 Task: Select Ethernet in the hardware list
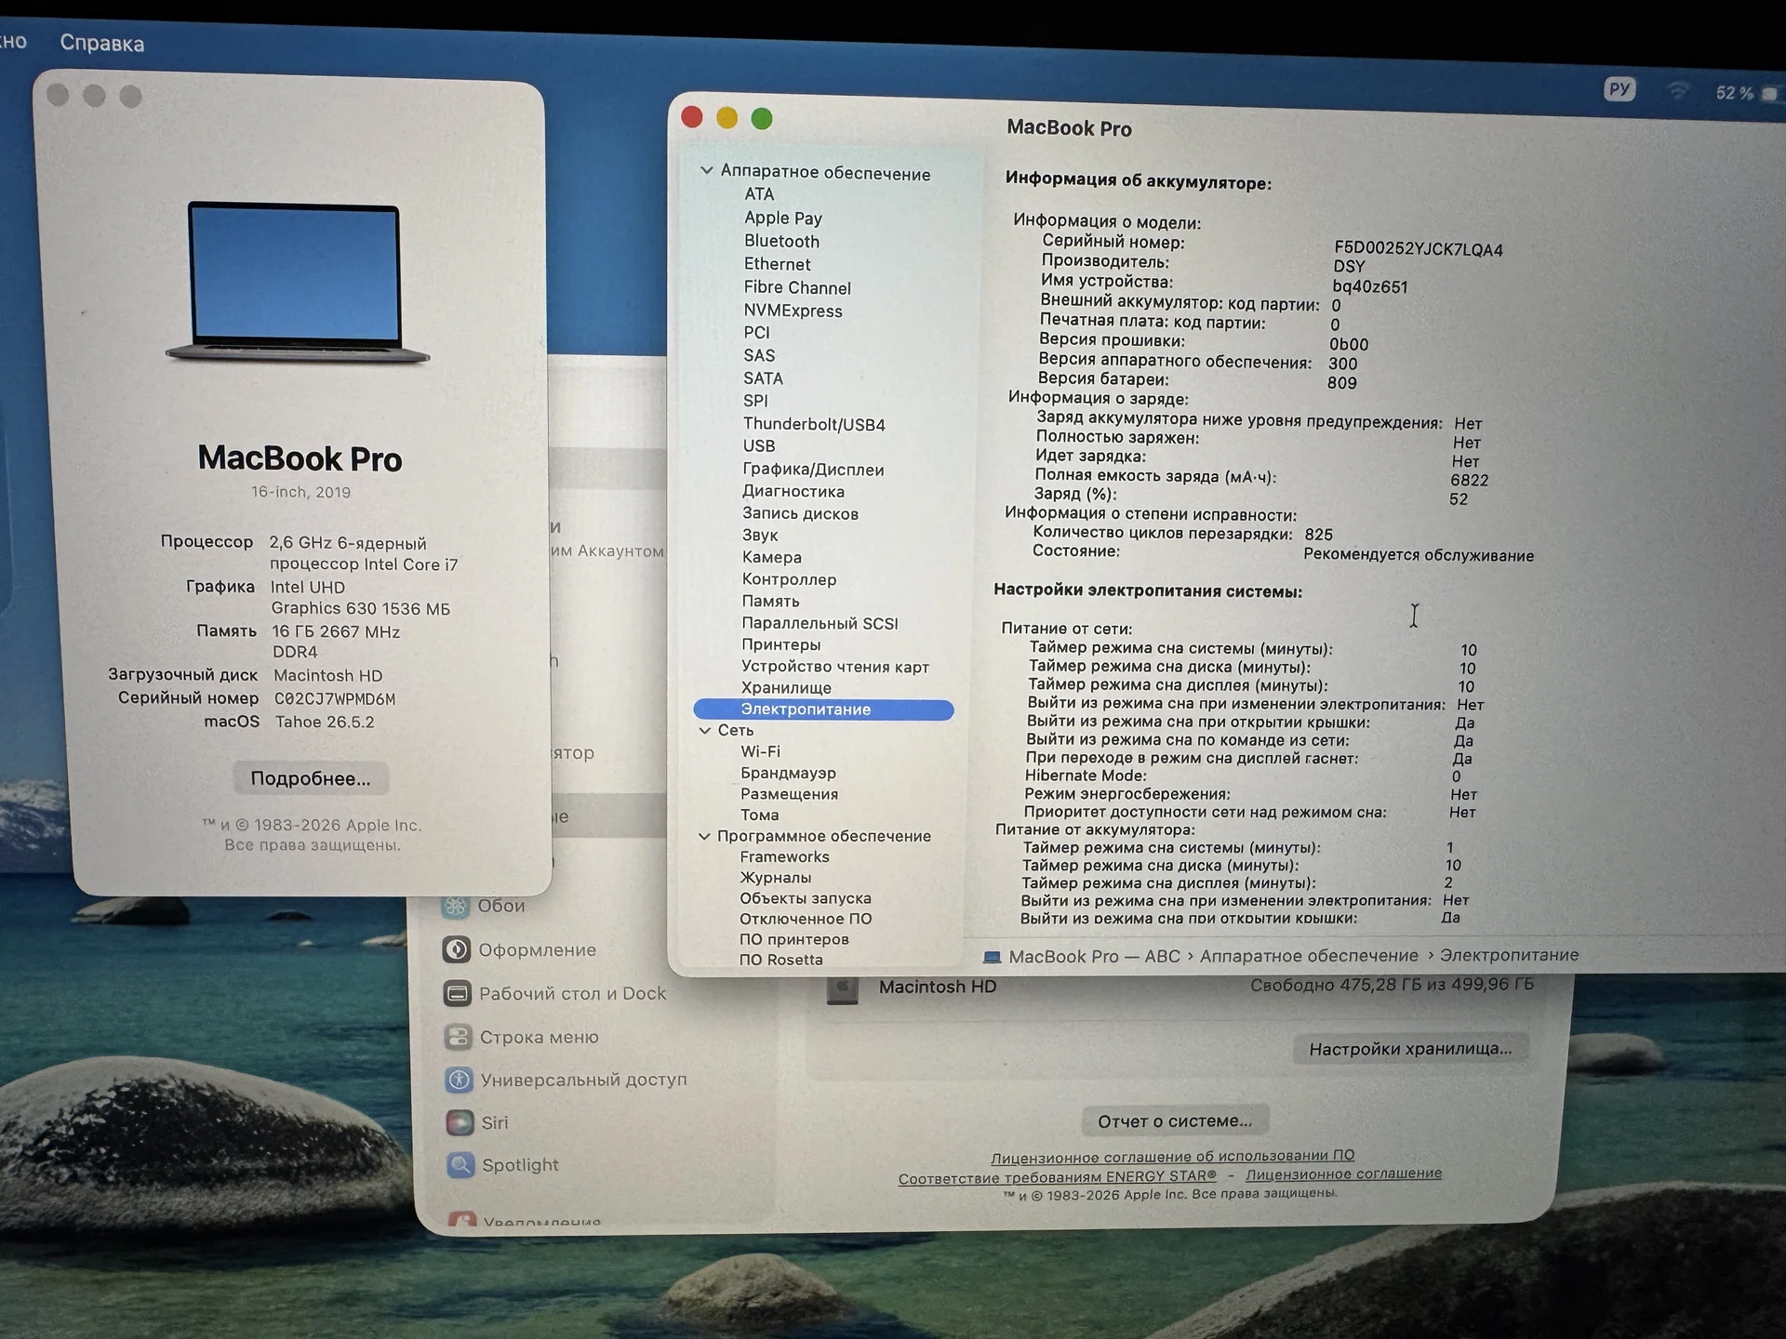tap(777, 264)
